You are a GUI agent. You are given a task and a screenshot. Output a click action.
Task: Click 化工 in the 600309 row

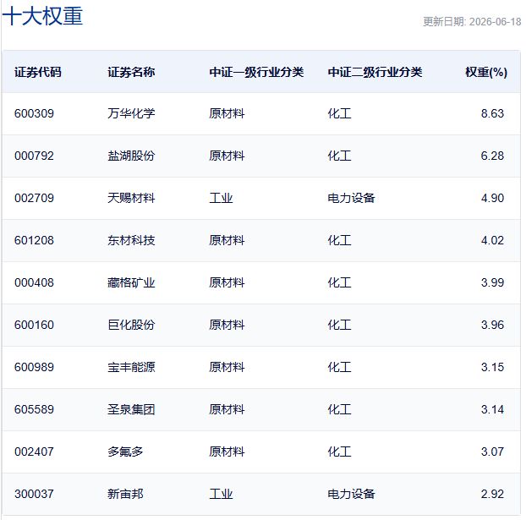tap(339, 113)
